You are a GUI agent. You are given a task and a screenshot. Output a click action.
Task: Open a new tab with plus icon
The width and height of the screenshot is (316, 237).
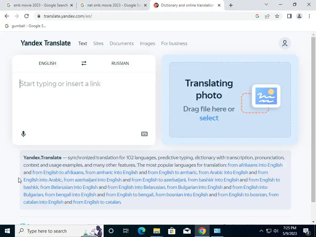[231, 5]
